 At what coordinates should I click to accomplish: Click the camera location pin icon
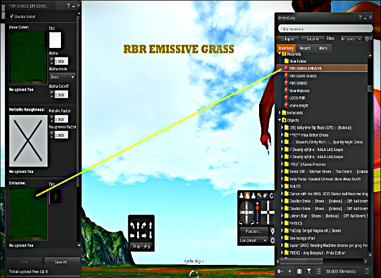click(272, 231)
